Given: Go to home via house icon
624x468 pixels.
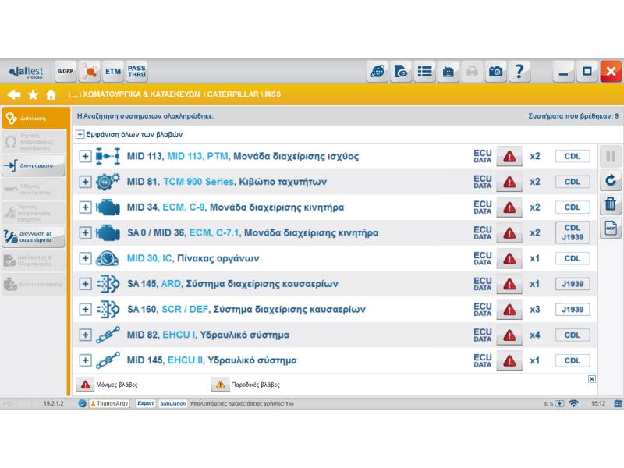Looking at the screenshot, I should coord(51,94).
